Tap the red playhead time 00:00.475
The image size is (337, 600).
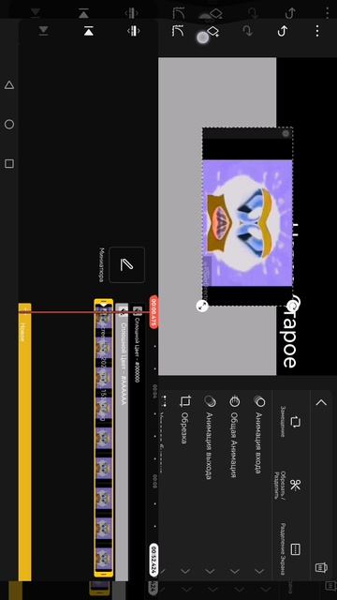point(154,312)
